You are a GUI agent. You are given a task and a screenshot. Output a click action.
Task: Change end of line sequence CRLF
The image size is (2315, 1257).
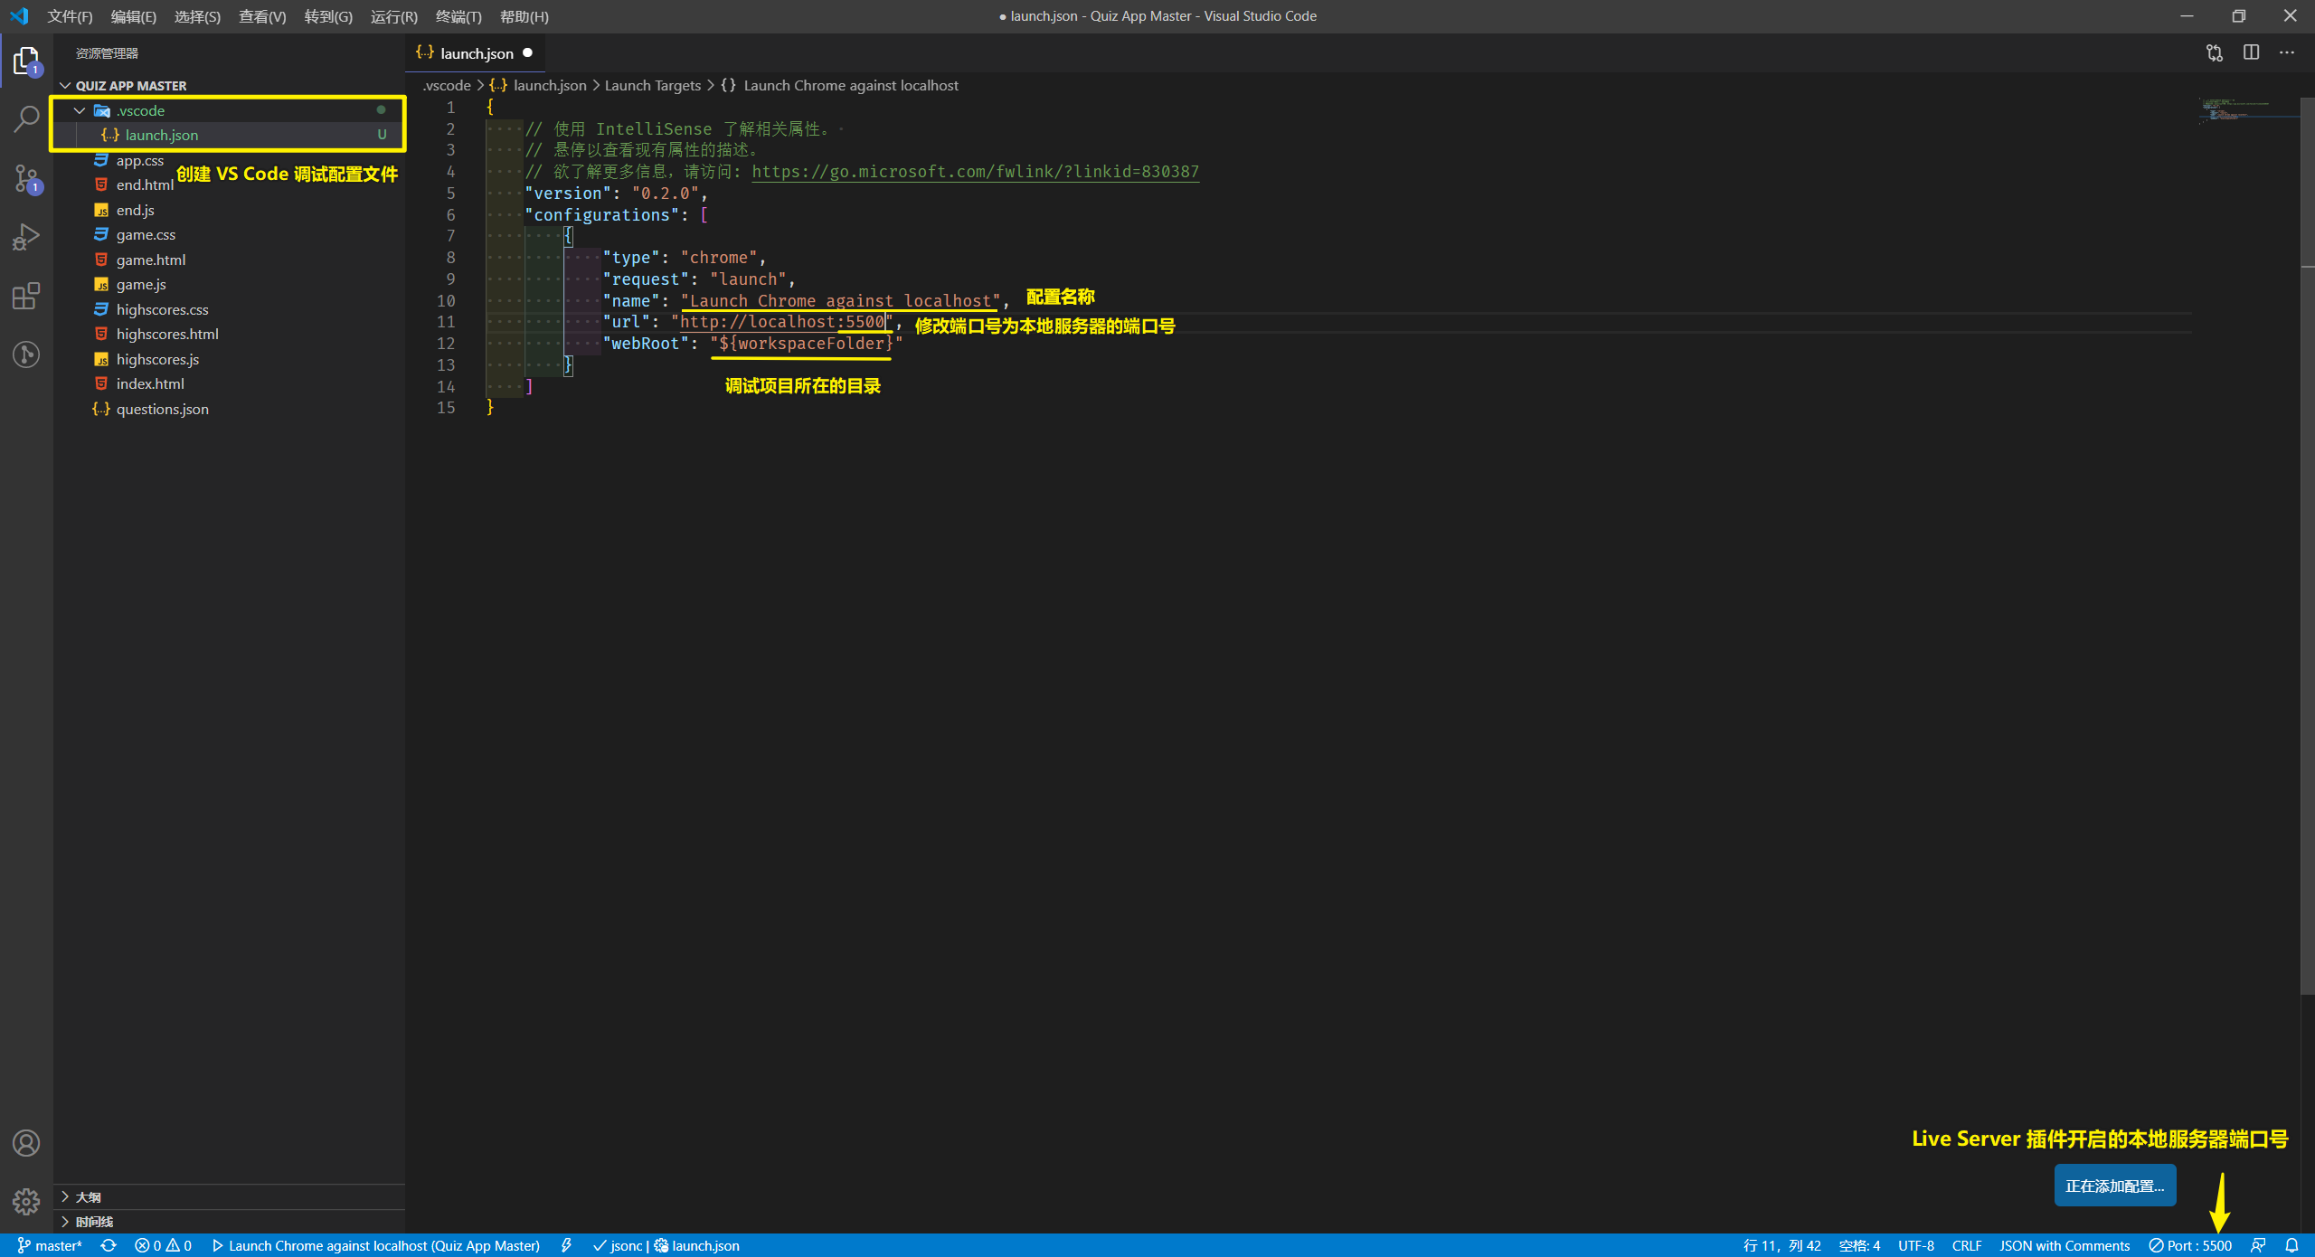click(x=1966, y=1245)
